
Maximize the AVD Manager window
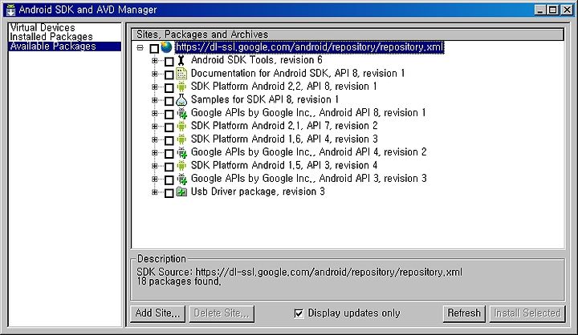(x=553, y=10)
